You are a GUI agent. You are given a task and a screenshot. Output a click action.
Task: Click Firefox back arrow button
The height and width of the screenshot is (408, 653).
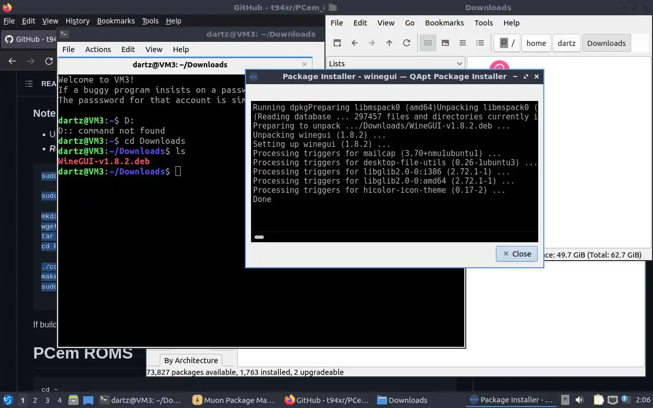pyautogui.click(x=12, y=61)
